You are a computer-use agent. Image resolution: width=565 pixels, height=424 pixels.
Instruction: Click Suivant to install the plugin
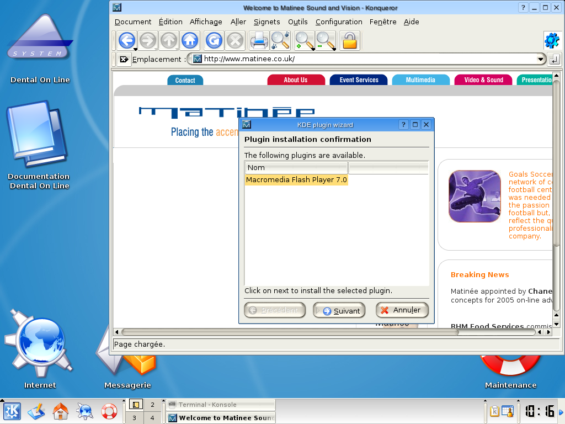[339, 310]
